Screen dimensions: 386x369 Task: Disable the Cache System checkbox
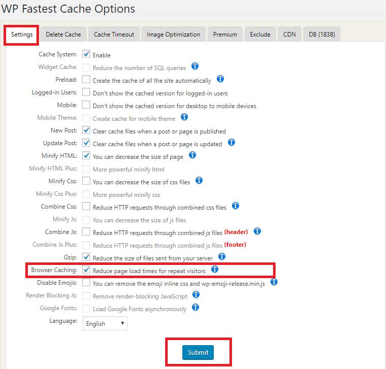point(86,54)
